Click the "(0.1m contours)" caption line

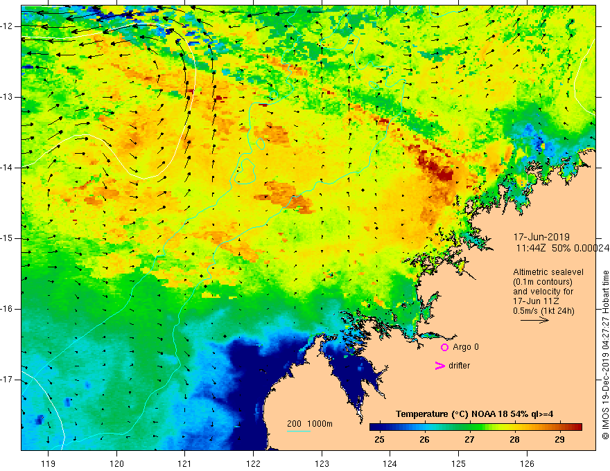click(543, 282)
